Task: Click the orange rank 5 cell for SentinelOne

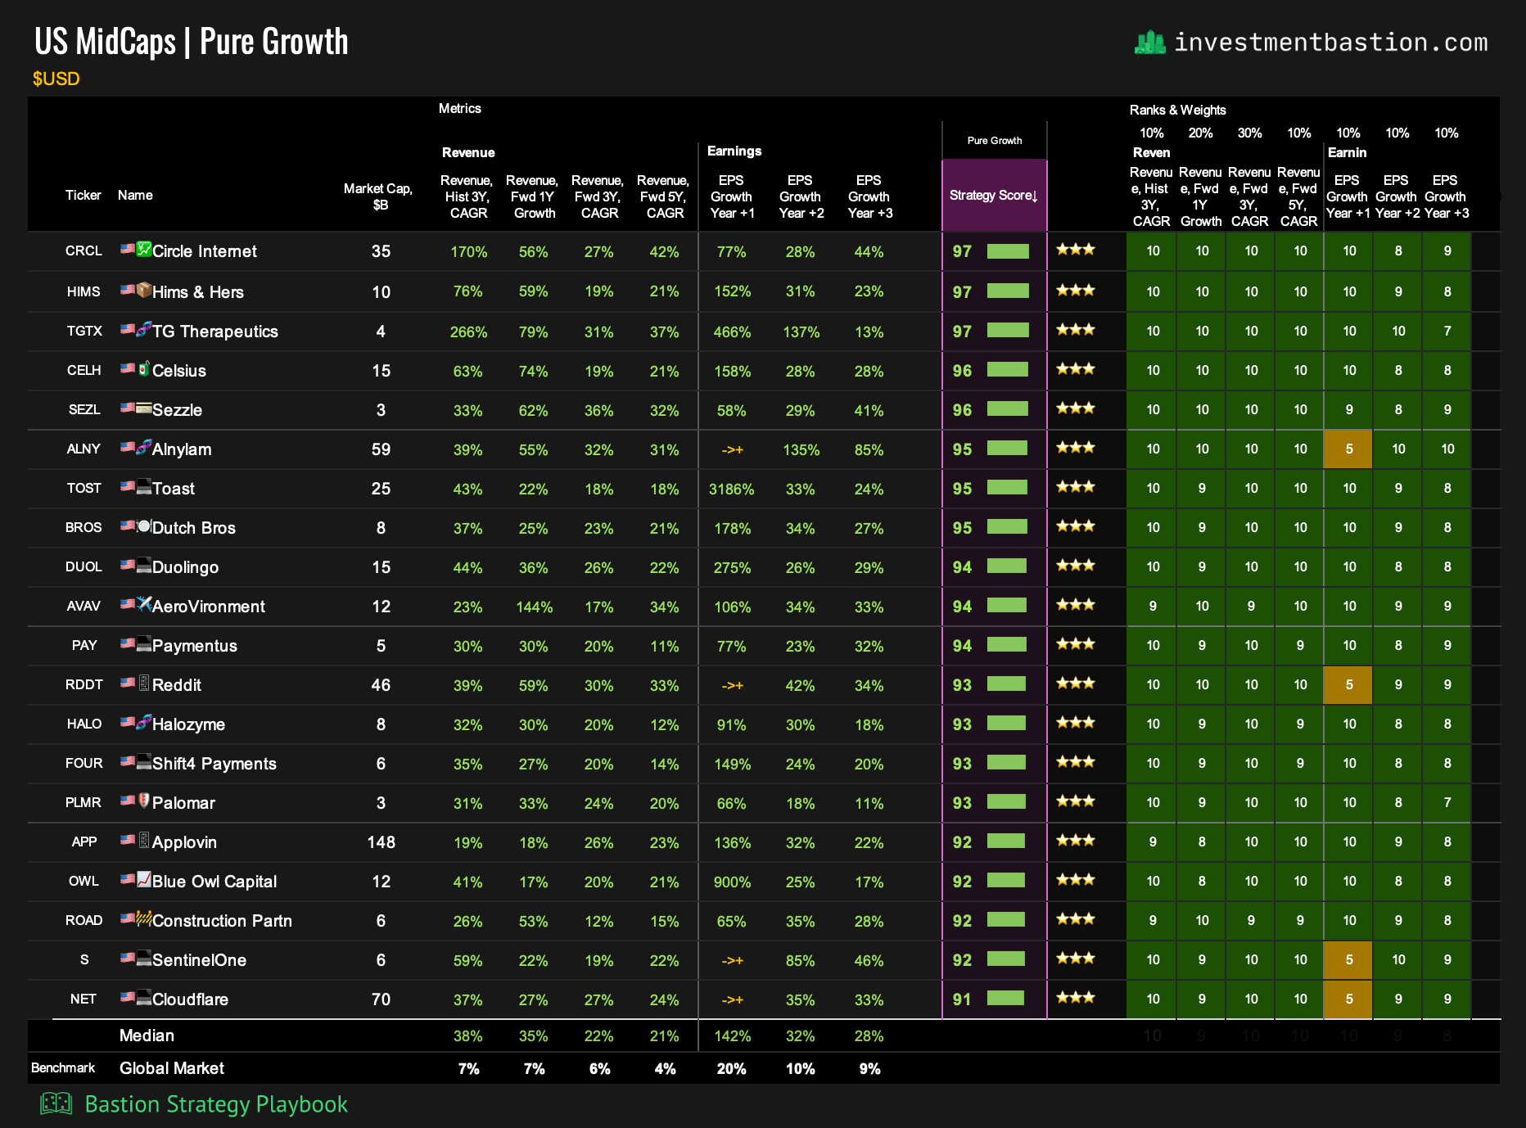Action: point(1348,959)
